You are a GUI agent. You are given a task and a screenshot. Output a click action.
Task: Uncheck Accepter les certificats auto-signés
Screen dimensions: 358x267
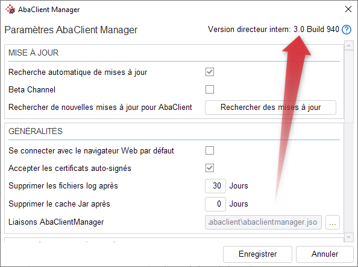pyautogui.click(x=210, y=168)
